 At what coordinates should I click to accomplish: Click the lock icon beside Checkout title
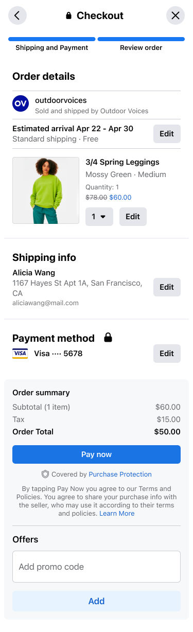click(69, 16)
